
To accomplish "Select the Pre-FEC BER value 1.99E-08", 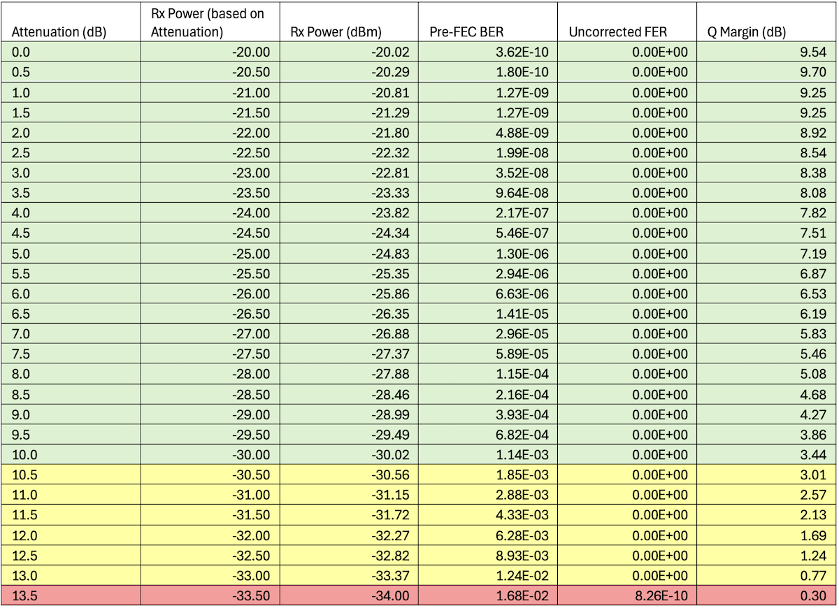I will pyautogui.click(x=488, y=153).
